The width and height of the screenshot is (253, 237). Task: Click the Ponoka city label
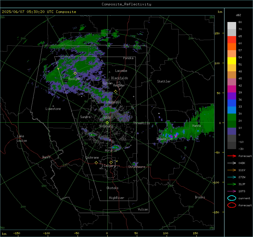[x=128, y=58]
